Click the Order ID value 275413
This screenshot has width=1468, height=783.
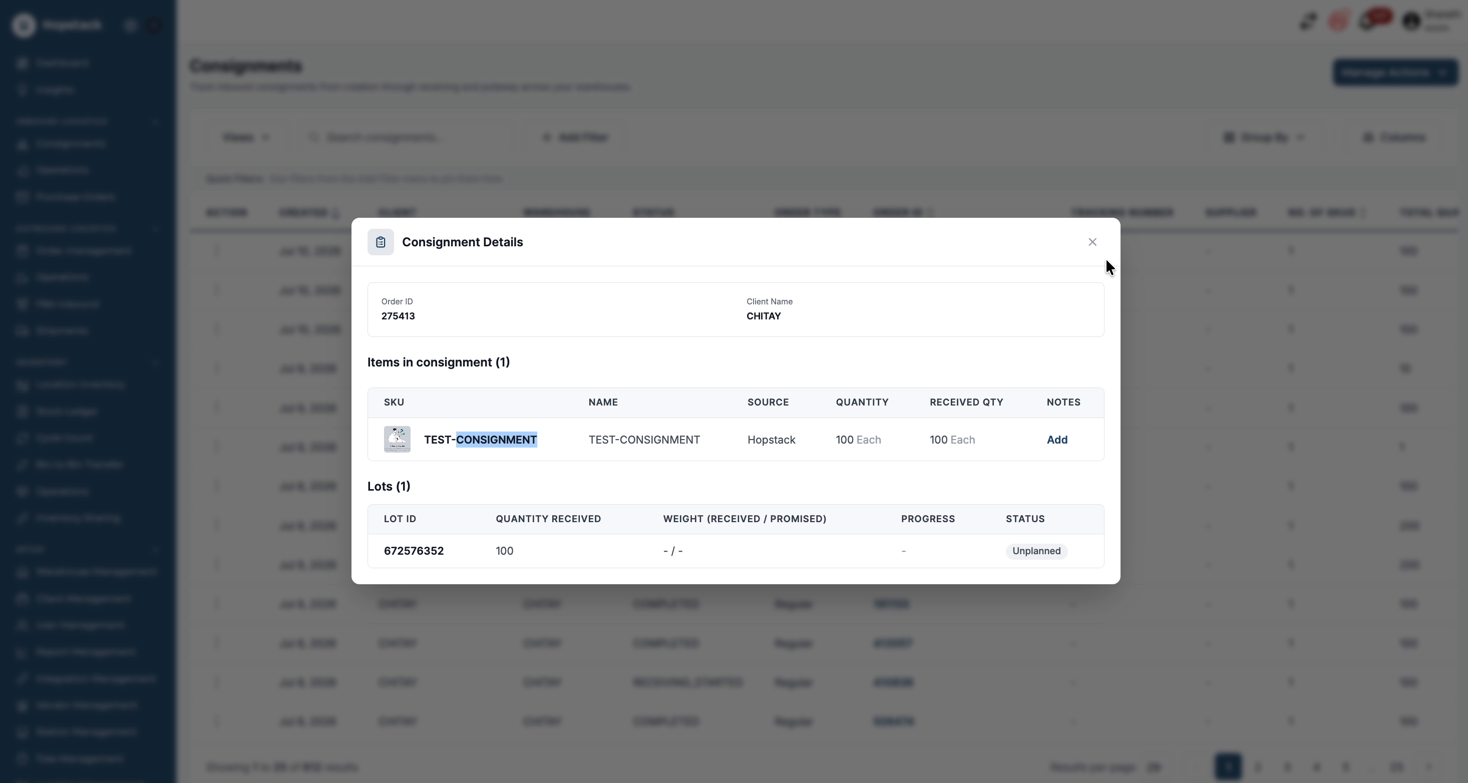coord(398,316)
